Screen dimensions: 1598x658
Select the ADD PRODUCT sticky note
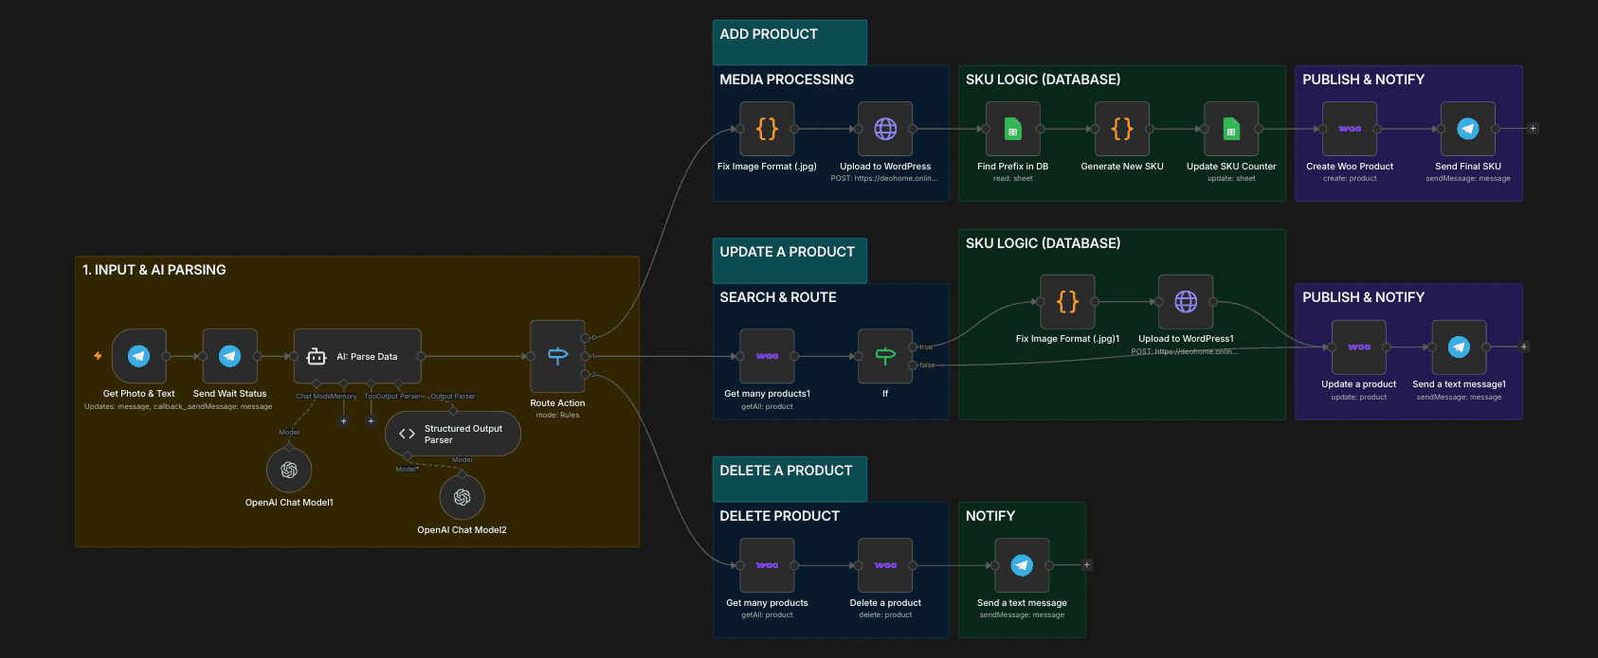pos(790,43)
